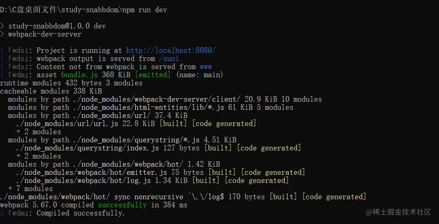Image resolution: width=439 pixels, height=224 pixels.
Task: Click the npm run dev command text
Action: coord(144,10)
